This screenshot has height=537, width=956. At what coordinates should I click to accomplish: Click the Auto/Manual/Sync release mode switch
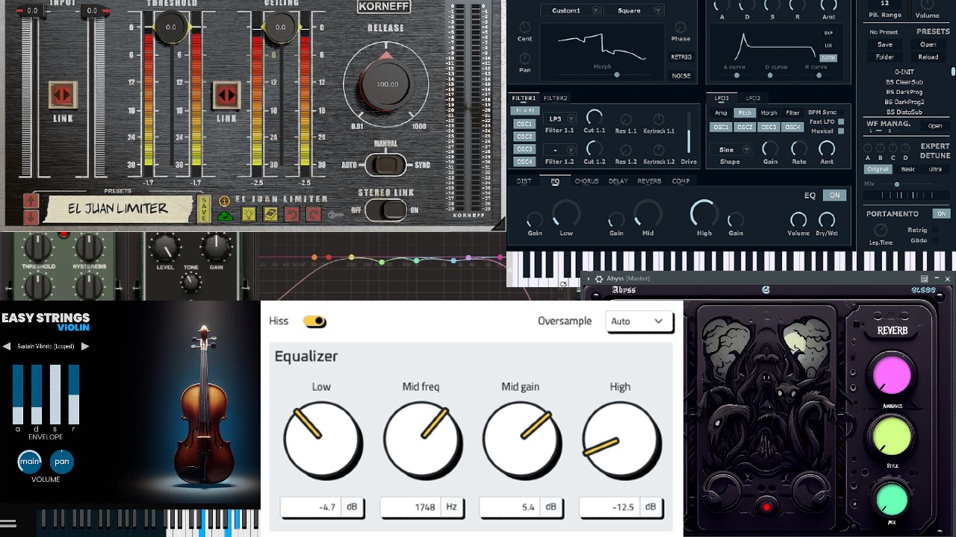[x=385, y=165]
